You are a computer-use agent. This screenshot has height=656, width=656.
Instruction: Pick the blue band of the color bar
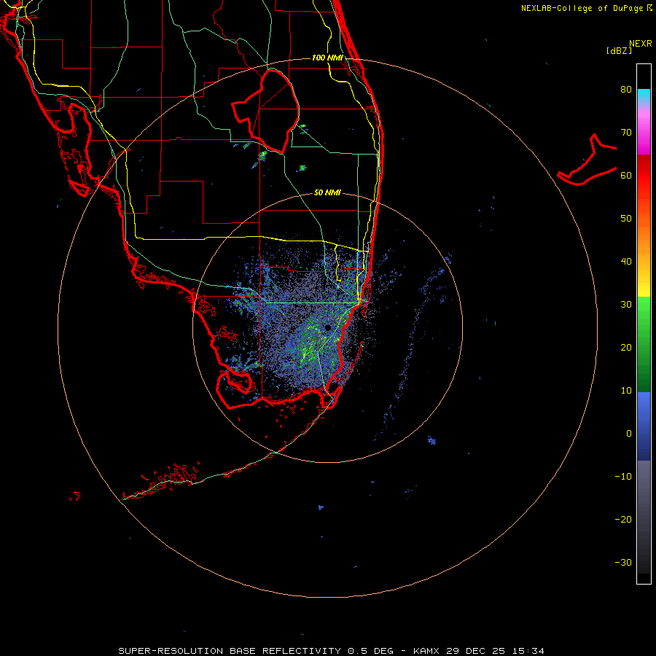644,426
